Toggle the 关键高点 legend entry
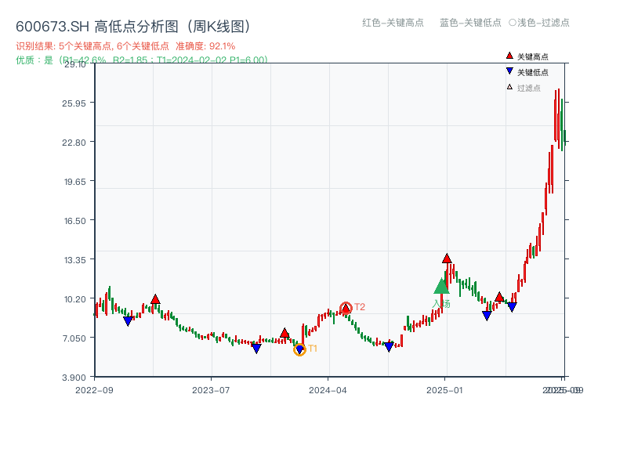The image size is (627, 470). click(527, 56)
